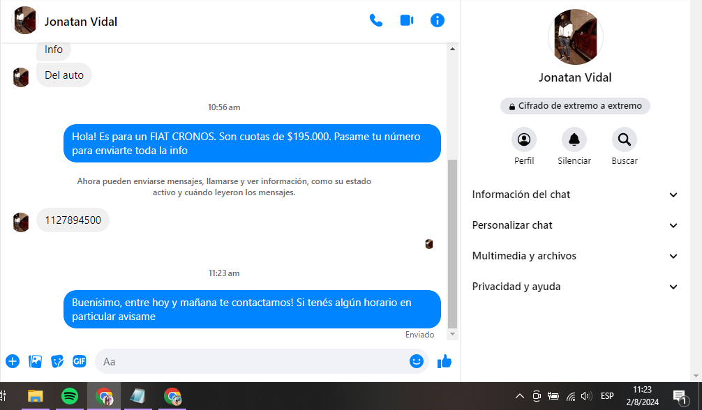Attach a photo or file
702x410 pixels.
click(35, 361)
